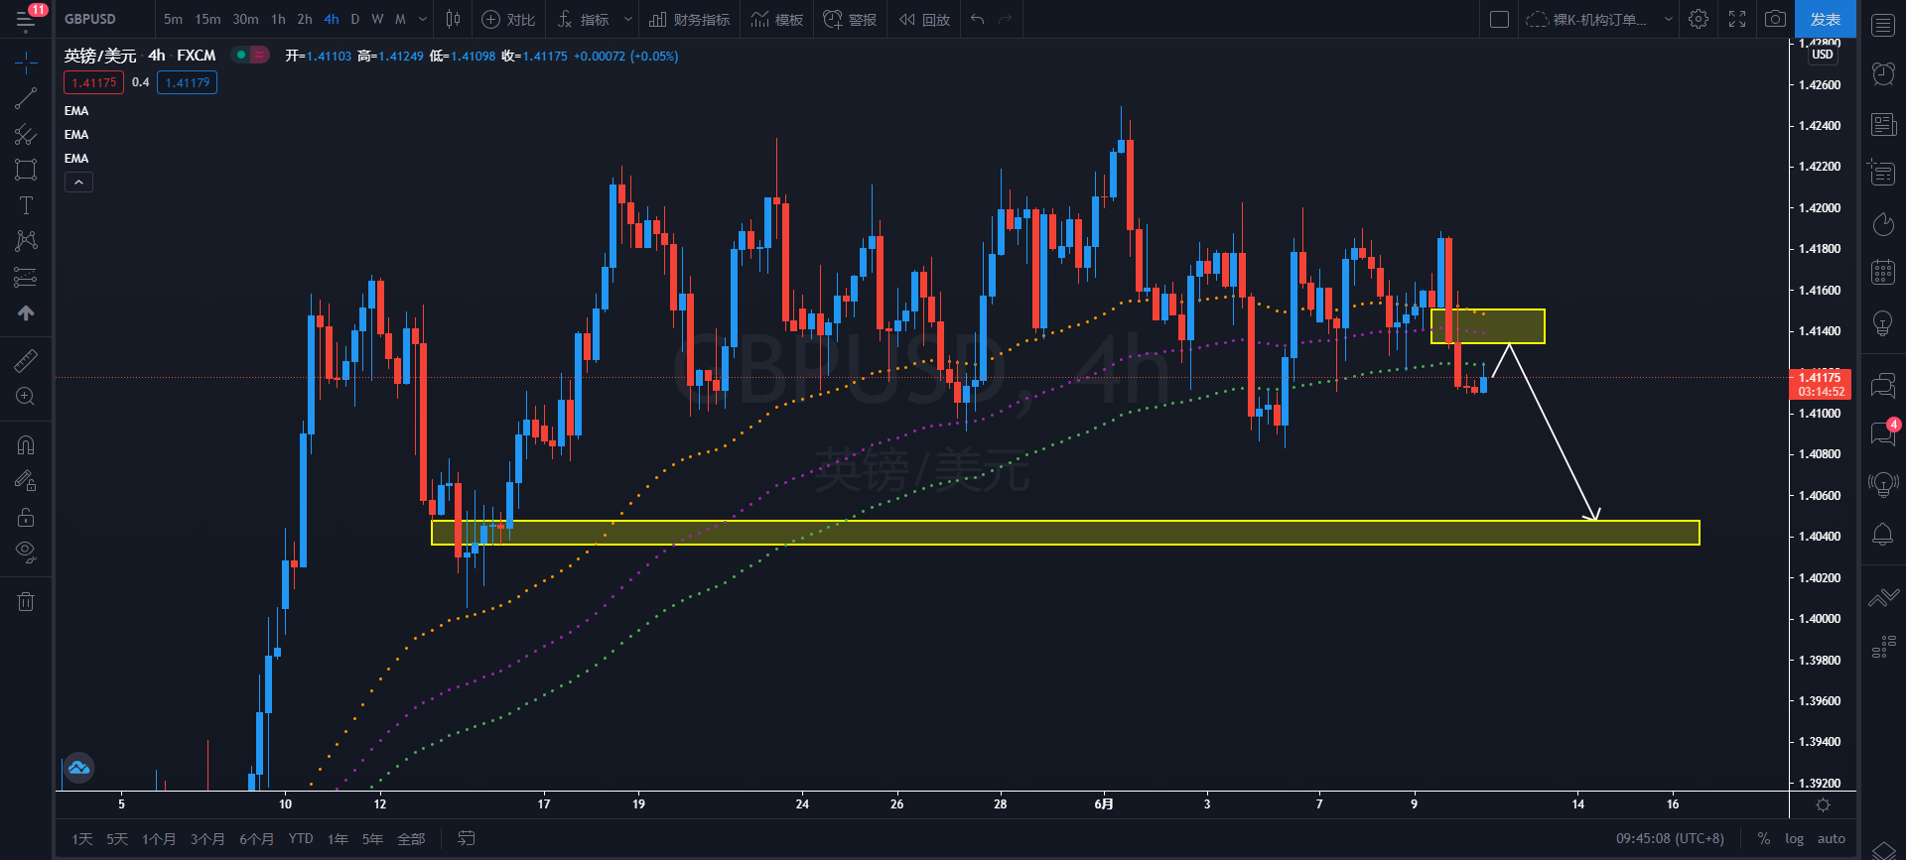The height and width of the screenshot is (860, 1906).
Task: Open the 模板 indicator templates
Action: click(777, 19)
